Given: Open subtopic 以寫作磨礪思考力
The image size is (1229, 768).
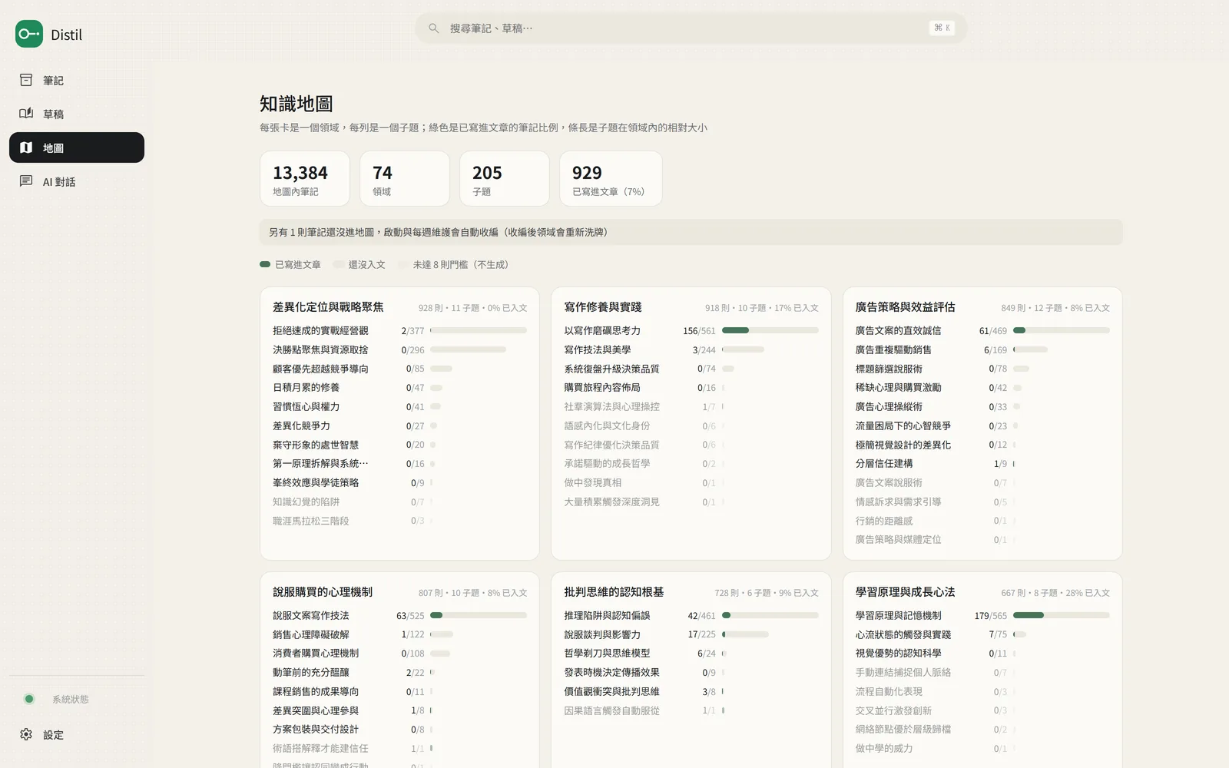Looking at the screenshot, I should pyautogui.click(x=602, y=330).
